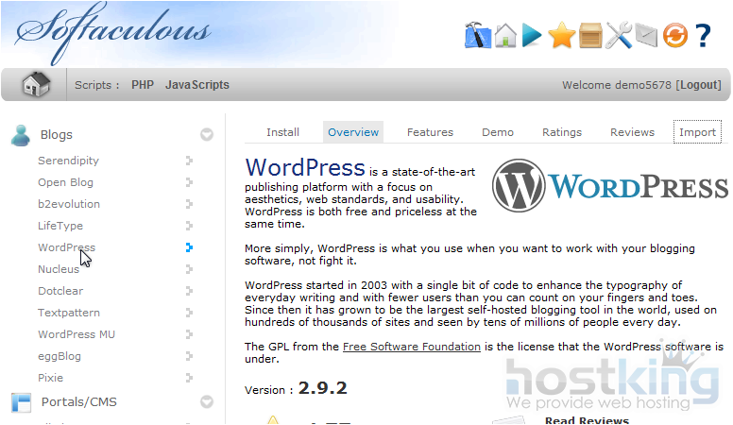
Task: Open the Free Software Foundation link
Action: click(x=412, y=347)
